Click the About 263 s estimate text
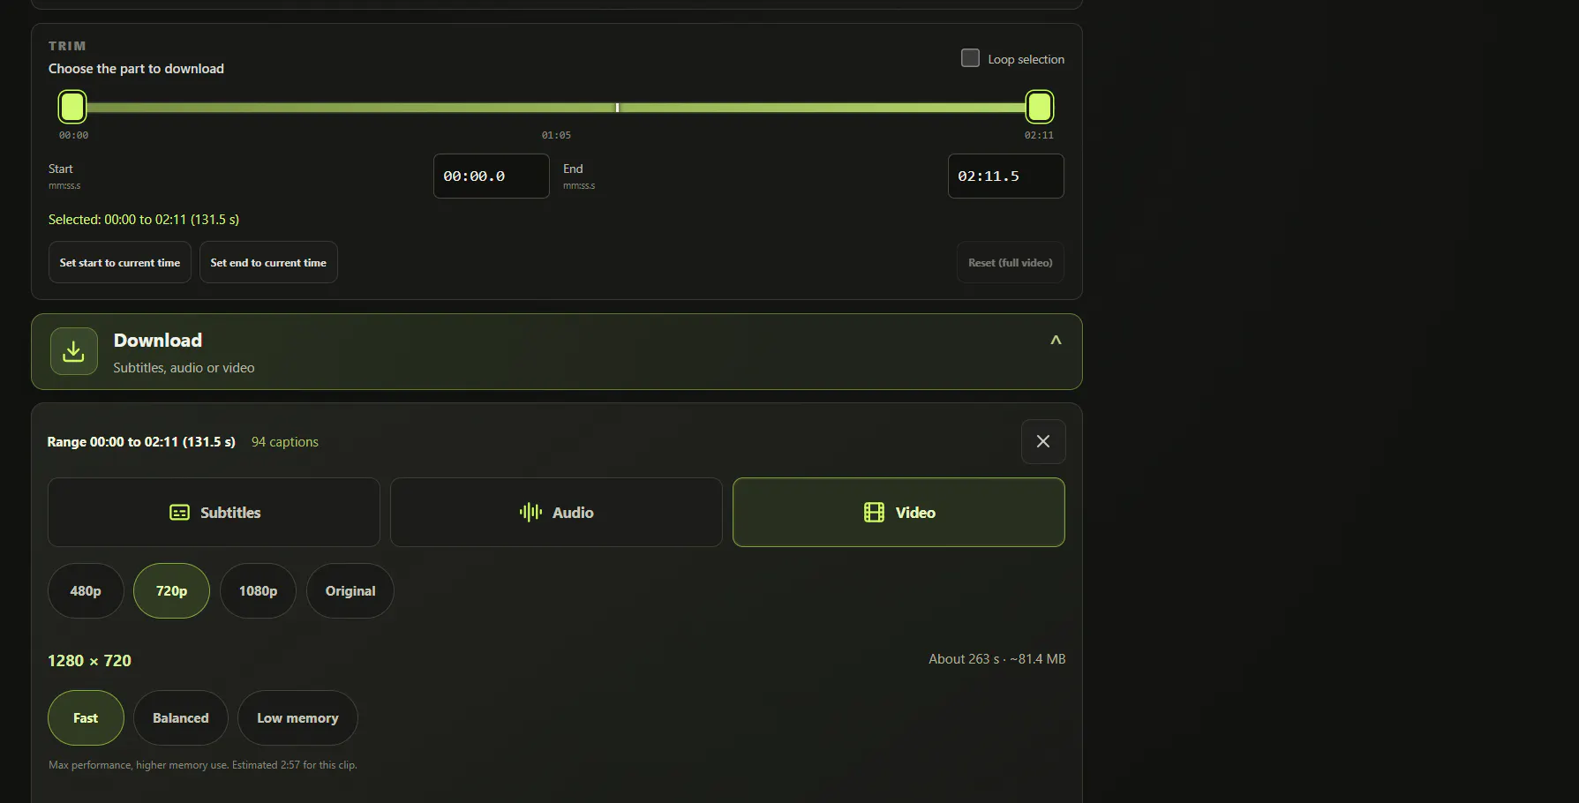The width and height of the screenshot is (1579, 803). tap(997, 659)
